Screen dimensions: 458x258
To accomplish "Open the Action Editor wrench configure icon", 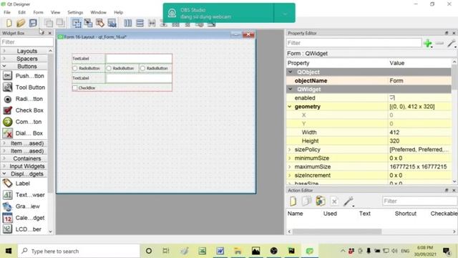I will click(349, 201).
